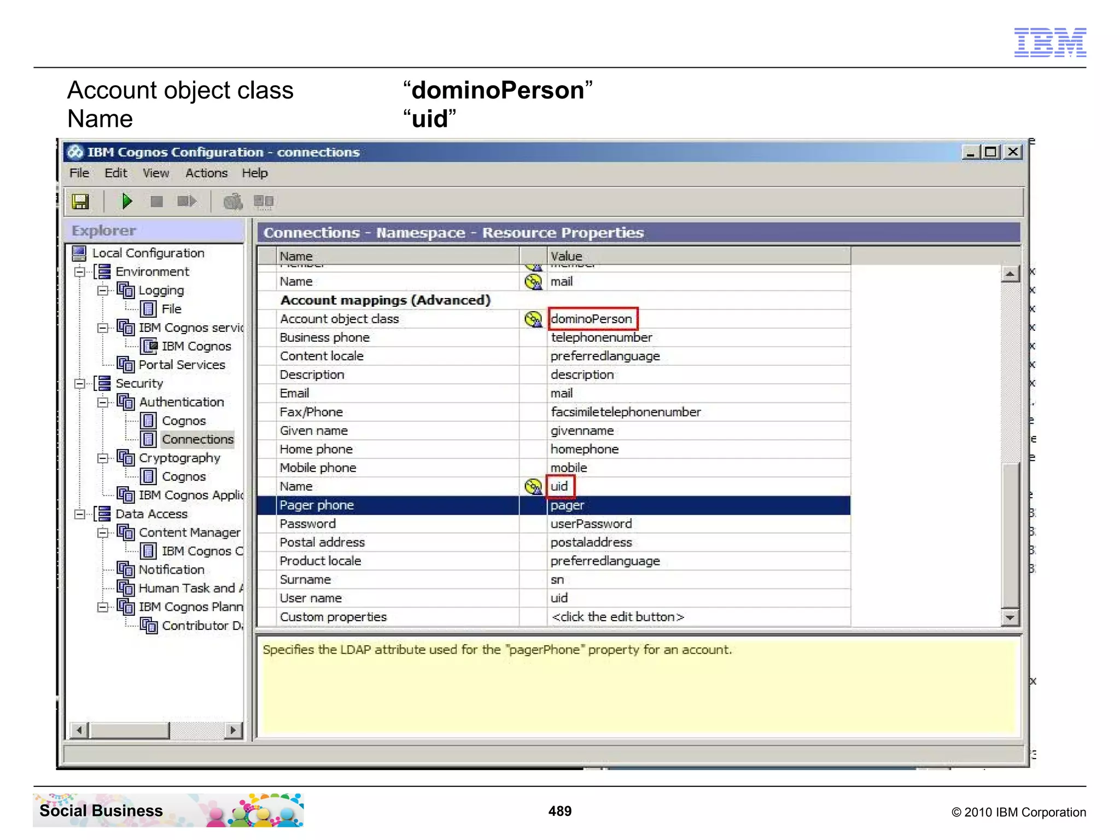Click the properties layout toolbar icon
The width and height of the screenshot is (1120, 840).
tap(264, 202)
